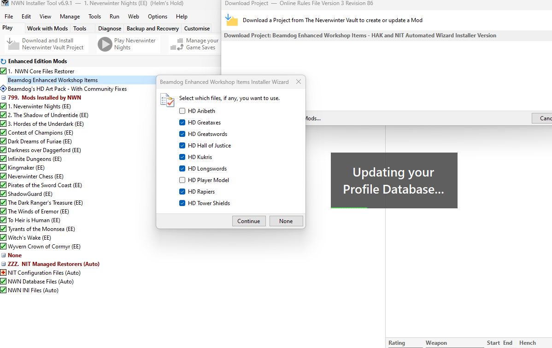
Task: Open the Run menu
Action: pos(114,17)
